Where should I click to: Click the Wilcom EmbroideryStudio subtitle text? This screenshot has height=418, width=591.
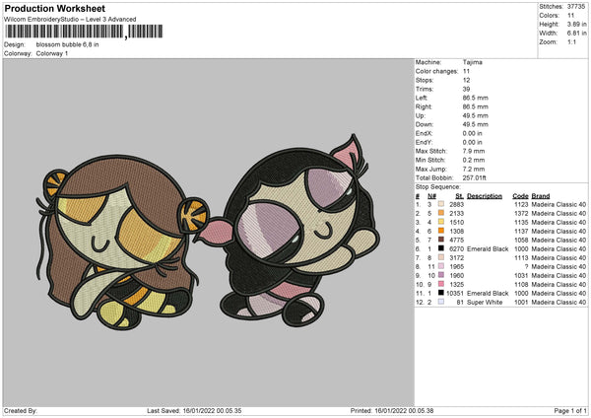point(70,20)
